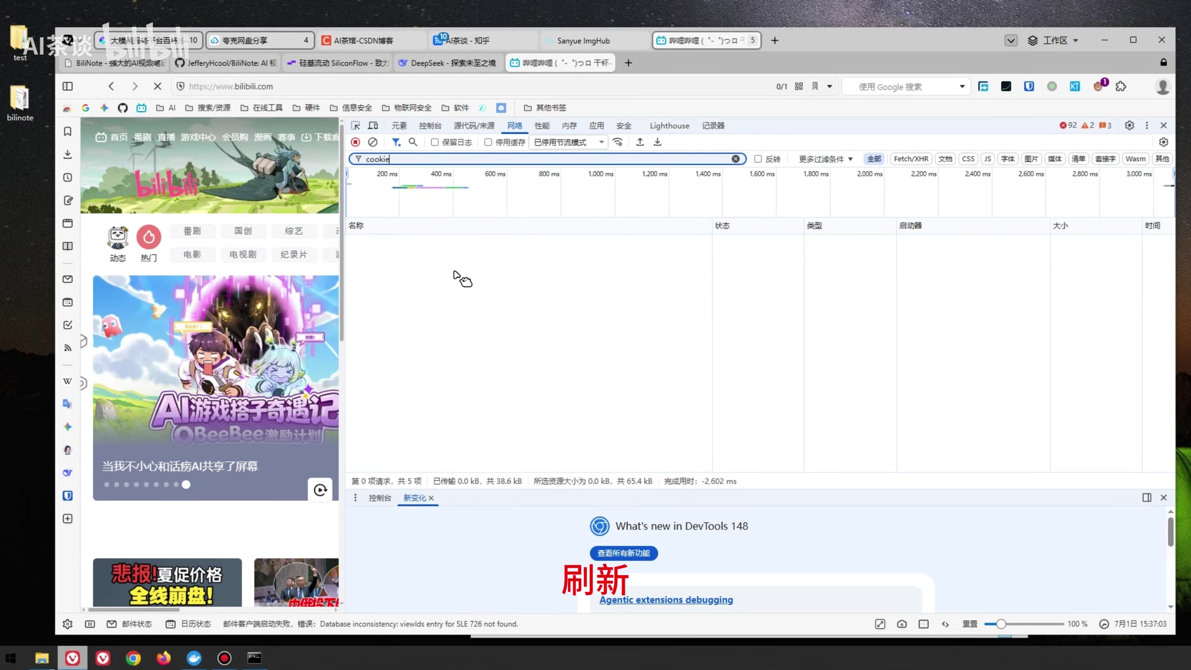Toggle the network filter bar
Screen dimensions: 1191x670
click(396, 142)
